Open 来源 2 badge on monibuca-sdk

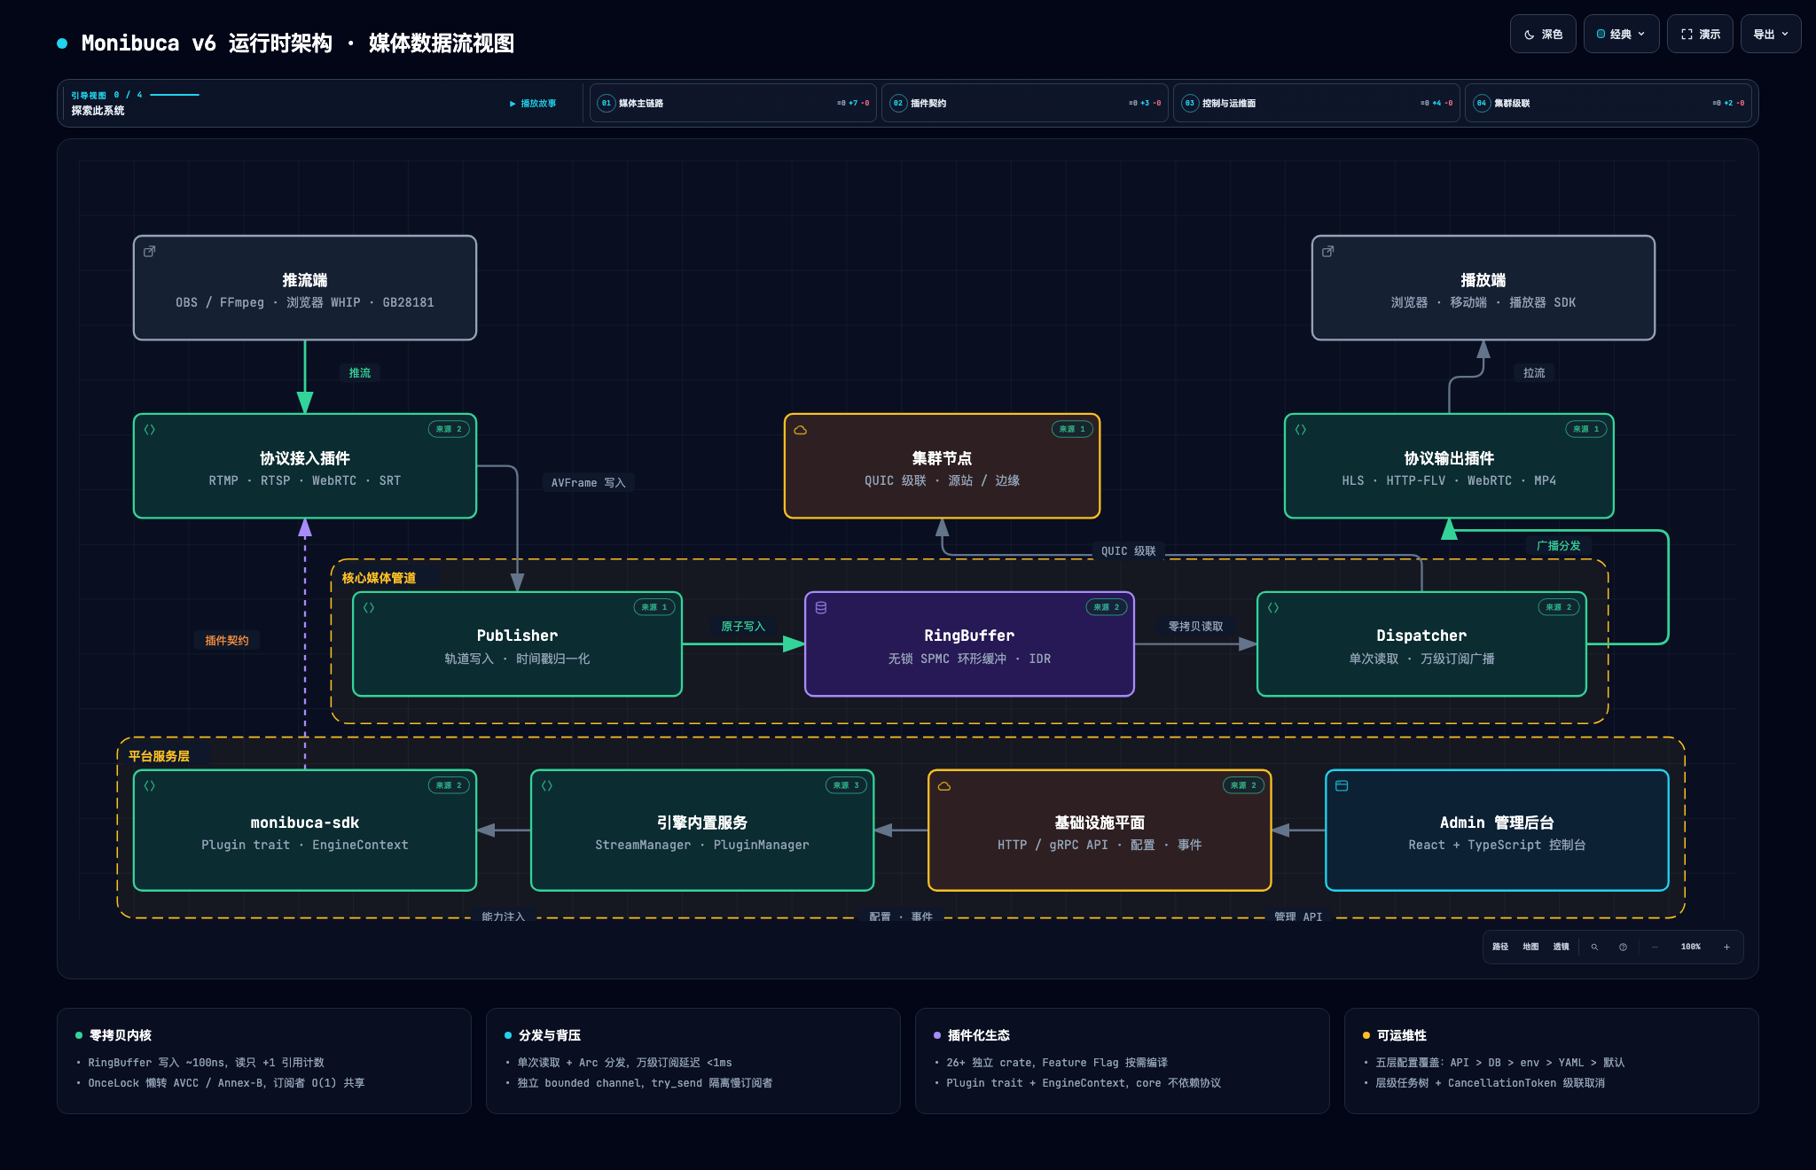click(x=449, y=785)
